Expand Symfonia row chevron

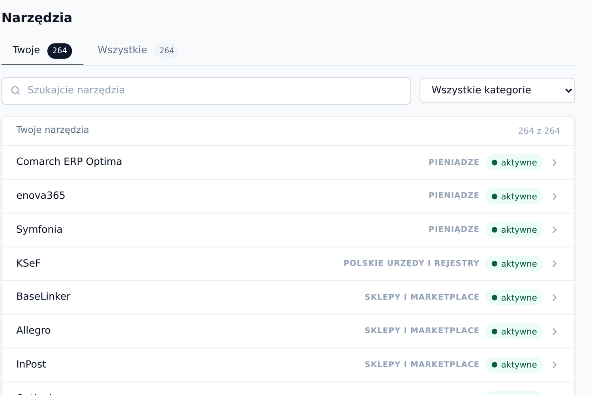(555, 230)
